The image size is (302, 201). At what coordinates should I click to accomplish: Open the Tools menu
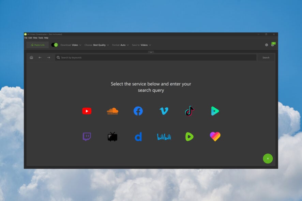tap(41, 38)
